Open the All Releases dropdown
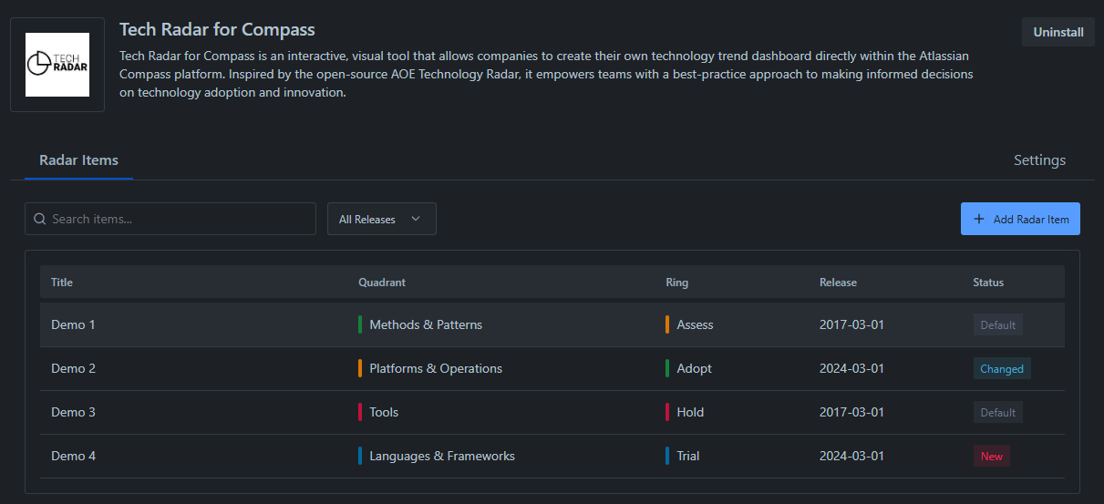Image resolution: width=1104 pixels, height=504 pixels. click(381, 219)
